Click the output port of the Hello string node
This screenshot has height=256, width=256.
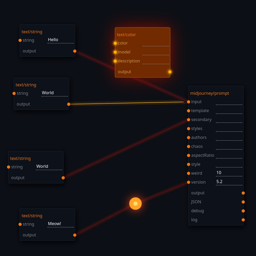75,51
